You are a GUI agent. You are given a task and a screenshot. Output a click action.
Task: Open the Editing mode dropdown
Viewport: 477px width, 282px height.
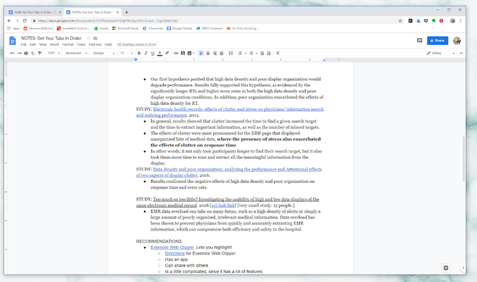click(440, 53)
